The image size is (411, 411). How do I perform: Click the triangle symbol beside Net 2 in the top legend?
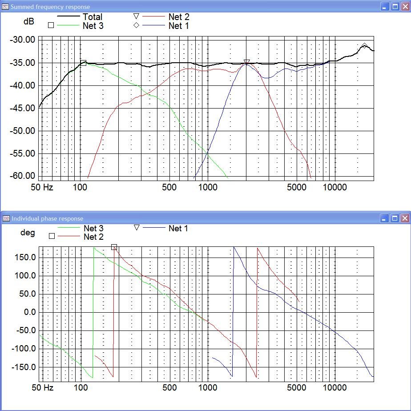137,16
